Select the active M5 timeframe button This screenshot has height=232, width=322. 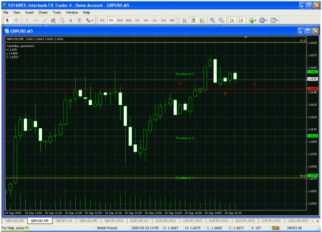(x=111, y=20)
